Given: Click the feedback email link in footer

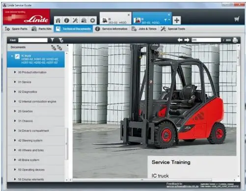Looking at the screenshot, I should 182,187.
